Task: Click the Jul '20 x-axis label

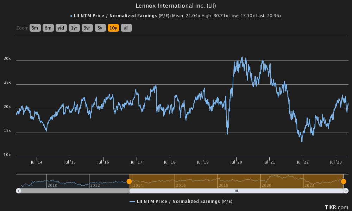Action: tap(236, 162)
